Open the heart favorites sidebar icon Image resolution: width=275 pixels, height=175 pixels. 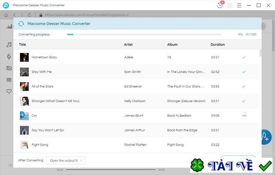pos(9,91)
